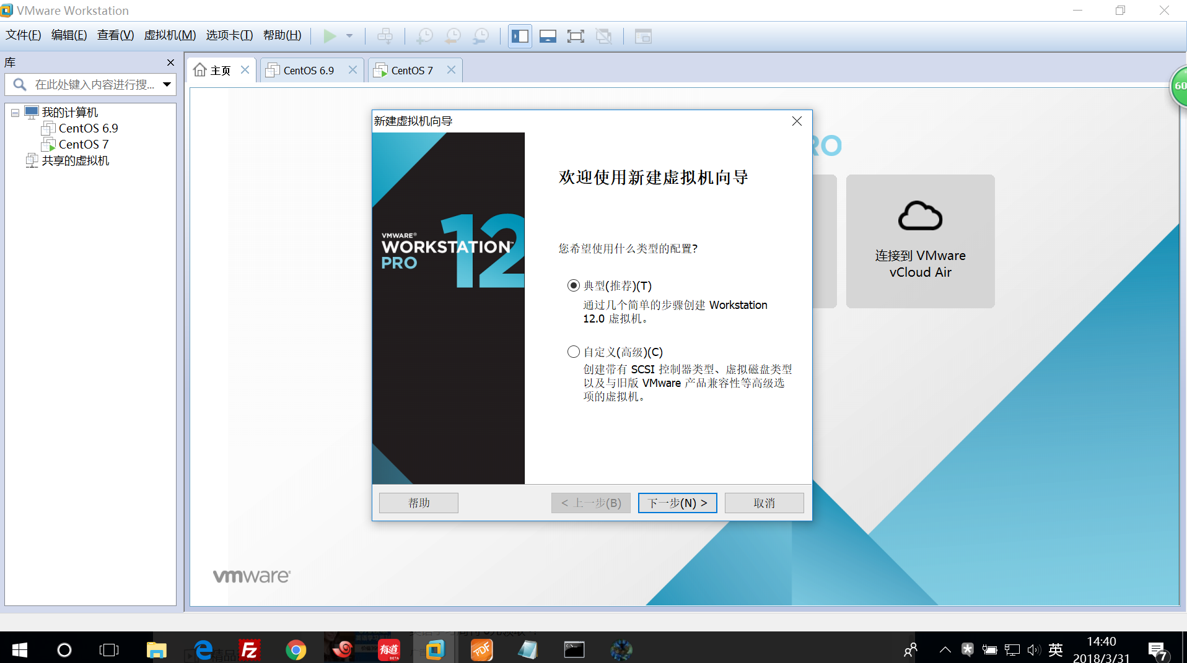Open the notepad-style taskbar icon

pos(528,649)
